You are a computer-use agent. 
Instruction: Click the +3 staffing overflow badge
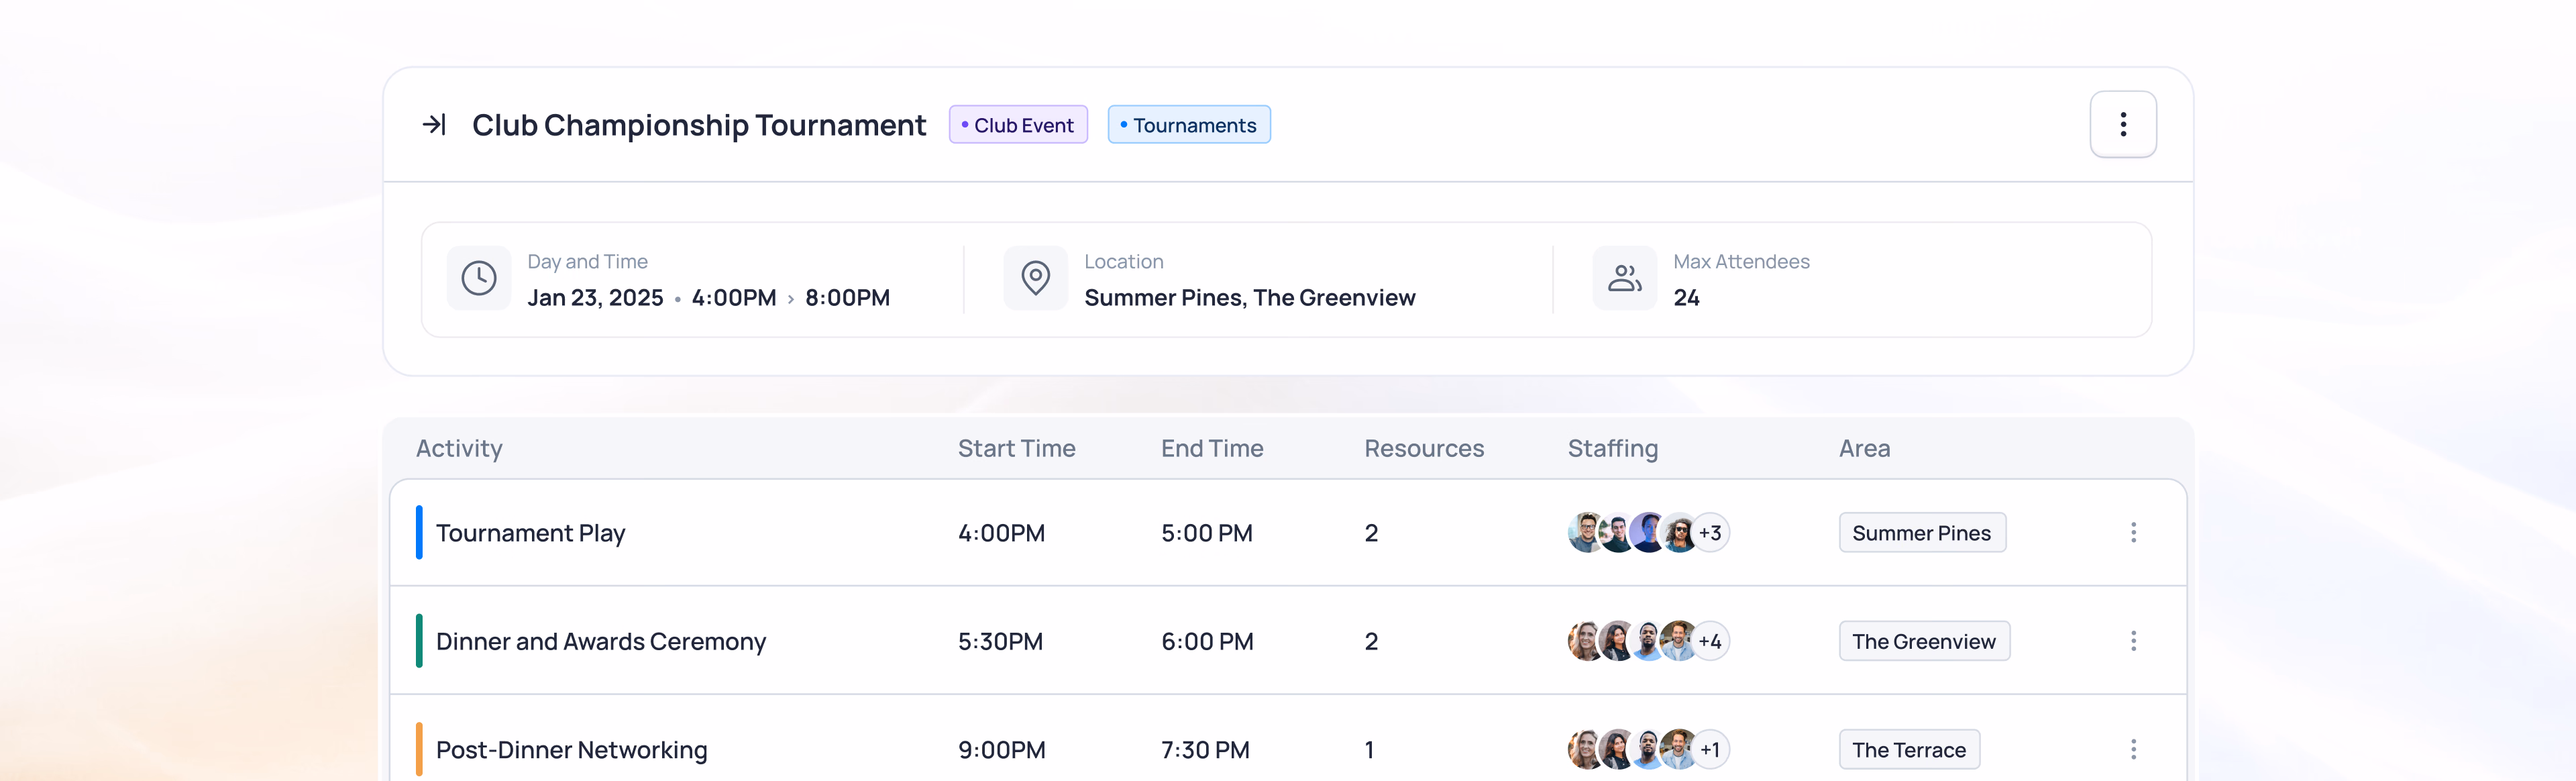(1710, 533)
